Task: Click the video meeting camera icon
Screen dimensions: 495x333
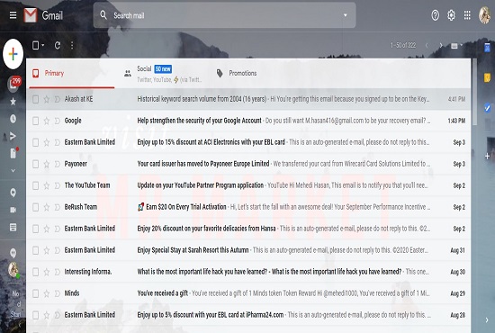Action: 13,210
